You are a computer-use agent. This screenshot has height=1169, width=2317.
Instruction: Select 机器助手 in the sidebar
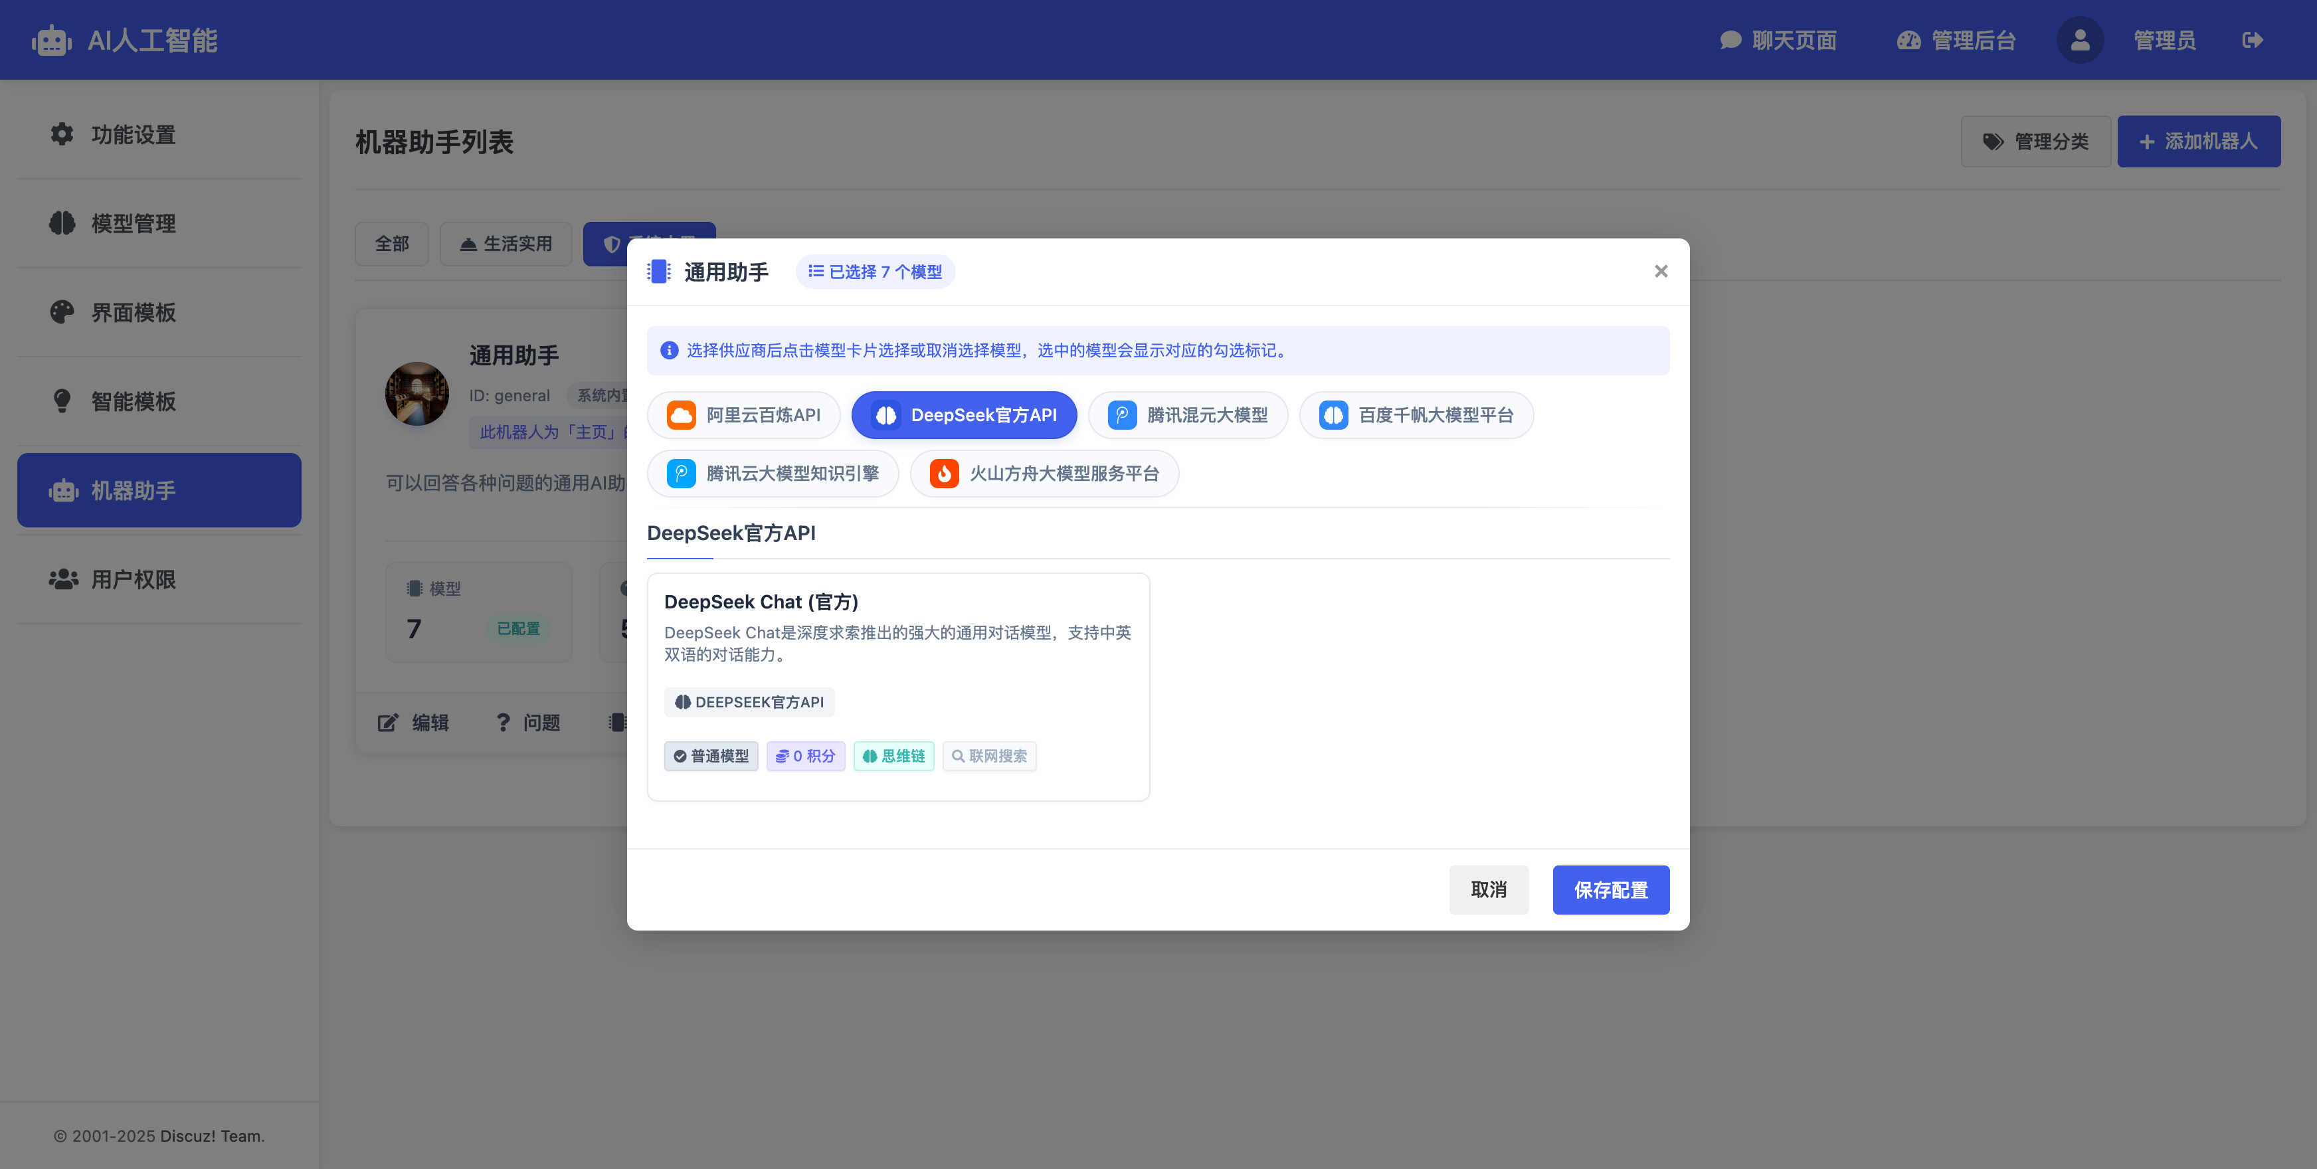159,490
